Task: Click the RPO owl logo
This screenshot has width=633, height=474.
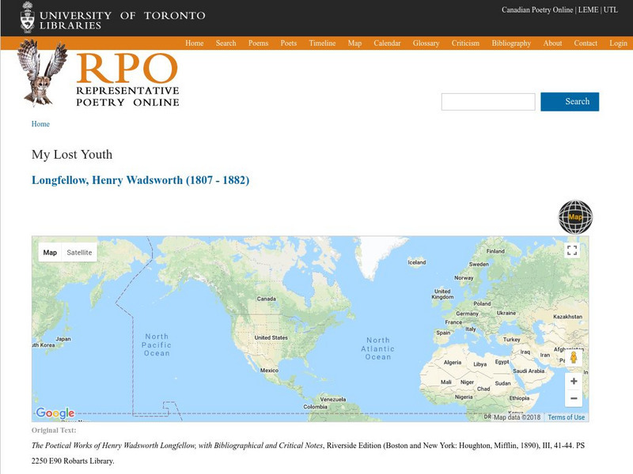Action: [42, 73]
